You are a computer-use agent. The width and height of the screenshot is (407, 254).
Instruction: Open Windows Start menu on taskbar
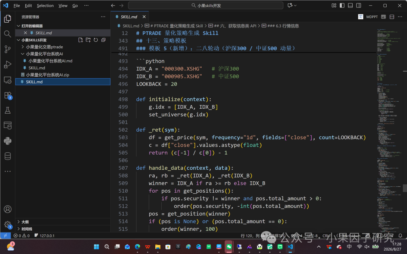(x=96, y=246)
